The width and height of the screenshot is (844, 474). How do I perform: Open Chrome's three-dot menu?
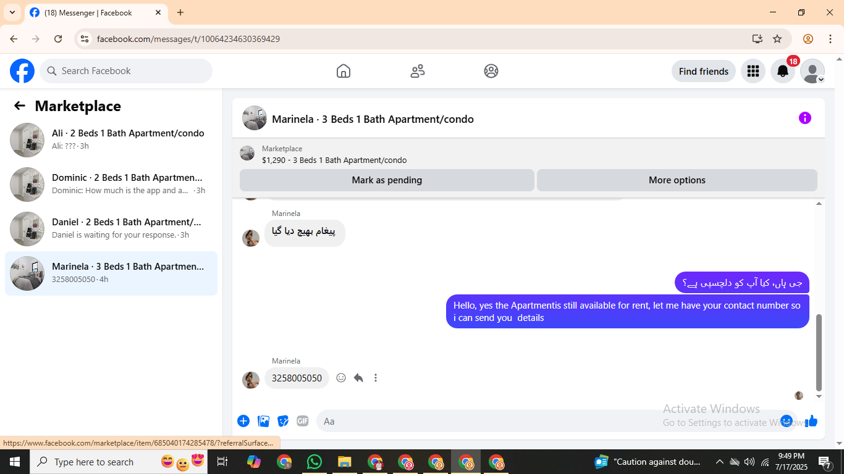(830, 39)
